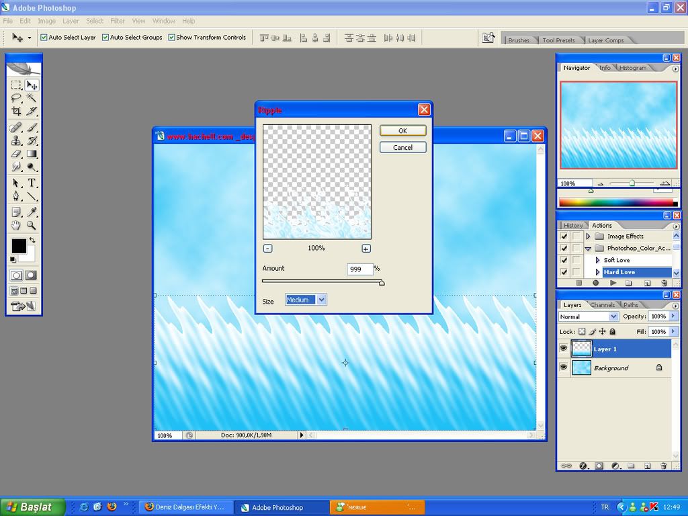688x516 pixels.
Task: Select the Horizontal Type tool
Action: (32, 183)
